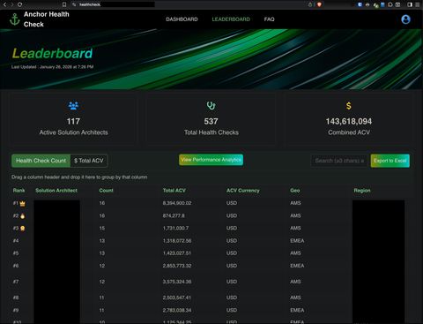
Task: Open the FAQ nav item
Action: pos(269,19)
